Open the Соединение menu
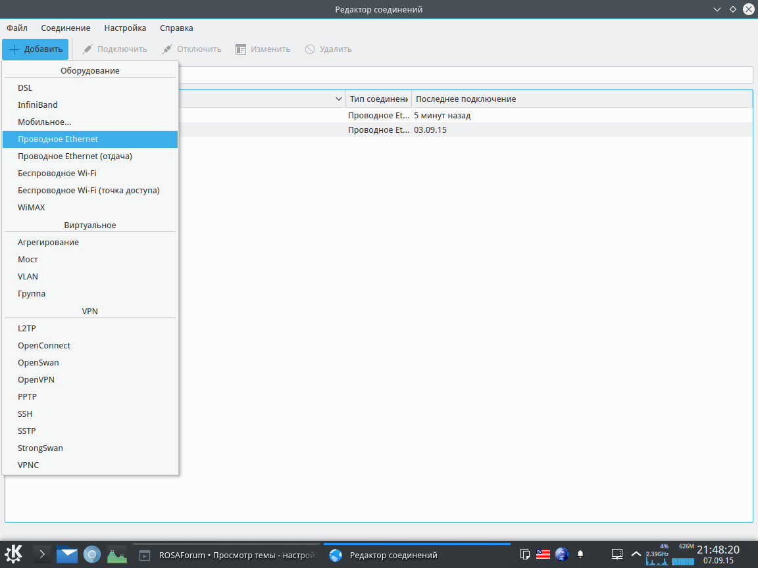Viewport: 758px width, 568px height. (65, 28)
